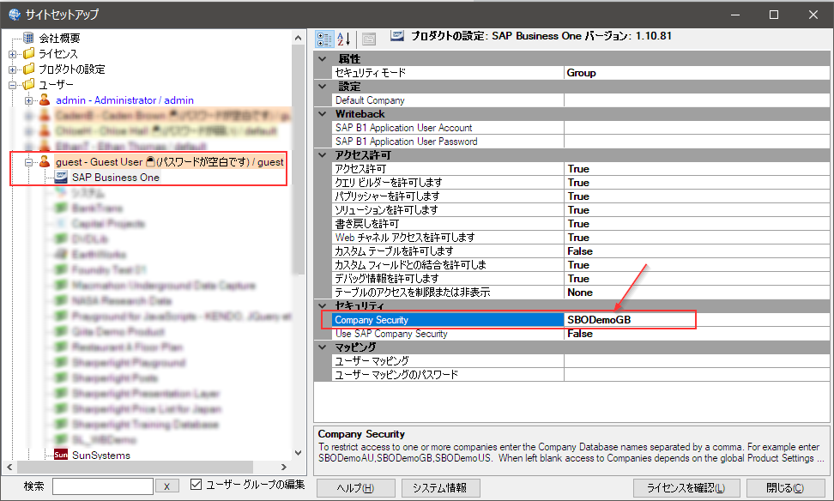
Task: Click the カスタム フィールドとの結合 property row
Action: pos(580,265)
